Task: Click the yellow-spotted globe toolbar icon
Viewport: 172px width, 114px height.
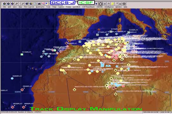Action: (x=31, y=4)
